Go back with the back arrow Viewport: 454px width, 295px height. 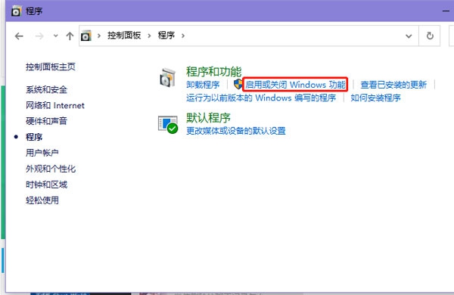(19, 36)
